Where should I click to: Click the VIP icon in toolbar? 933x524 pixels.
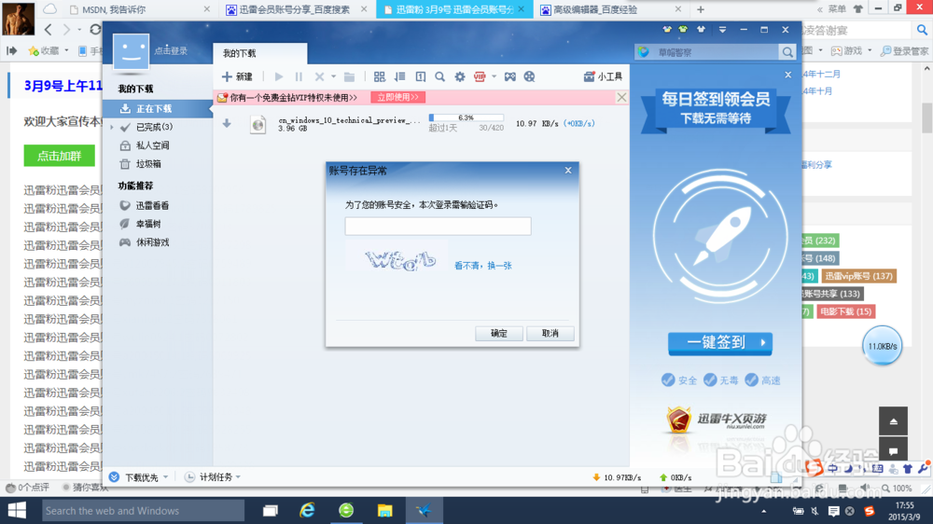click(x=480, y=76)
